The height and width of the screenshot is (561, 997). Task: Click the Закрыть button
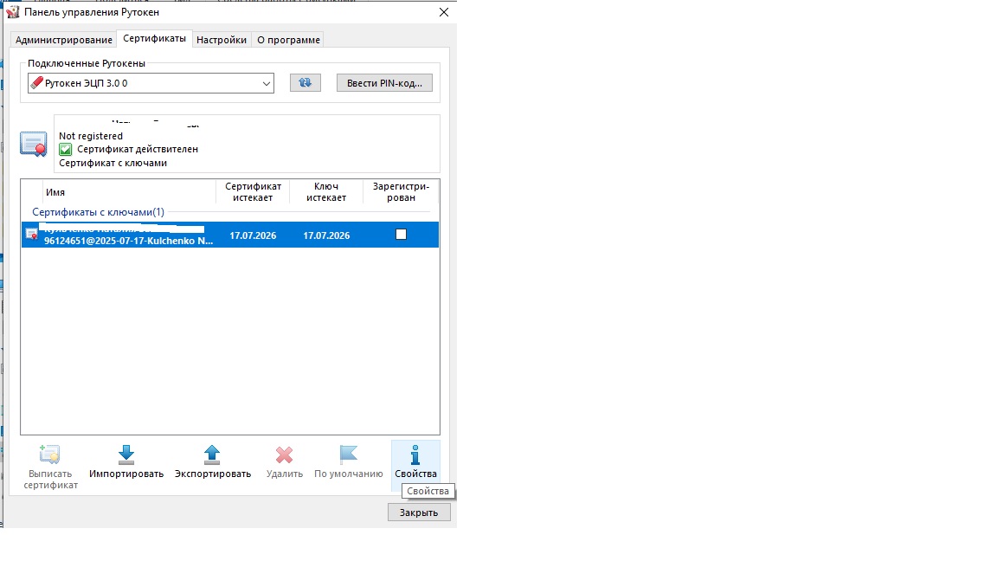[x=419, y=513]
